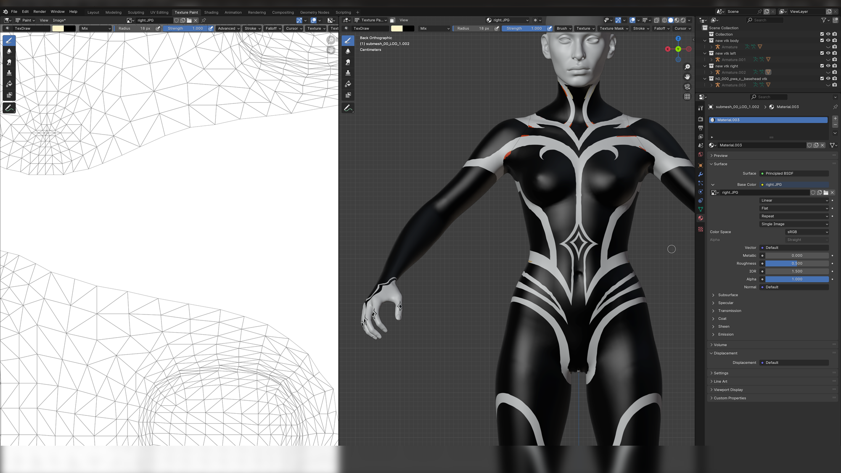The height and width of the screenshot is (473, 841).
Task: Uncheck the 'new vtk body' collection checkbox
Action: (x=822, y=40)
